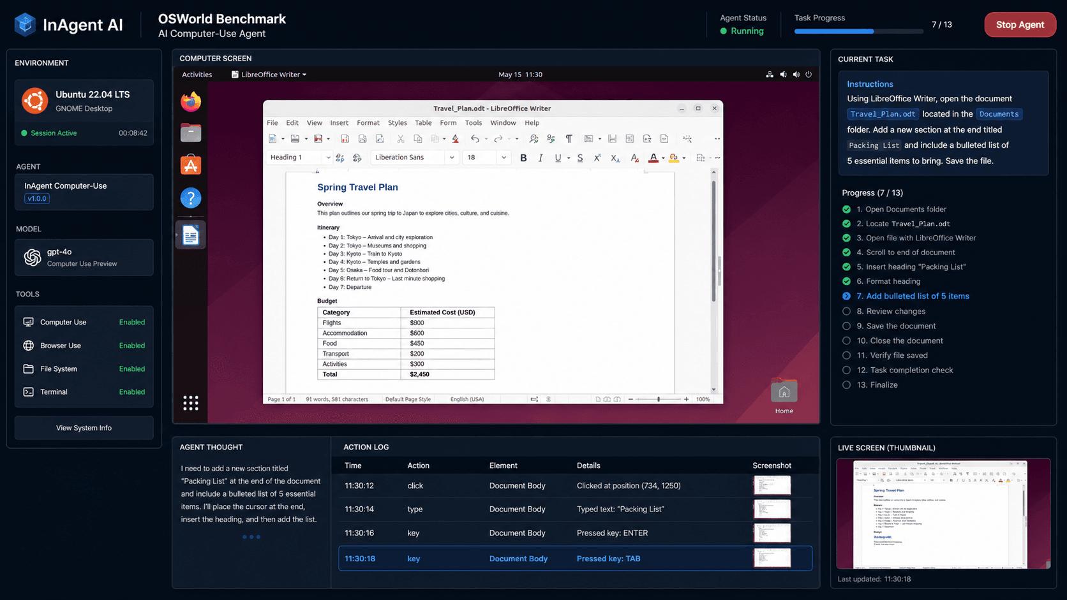Click the Redo arrow icon
The width and height of the screenshot is (1067, 600).
(x=498, y=138)
